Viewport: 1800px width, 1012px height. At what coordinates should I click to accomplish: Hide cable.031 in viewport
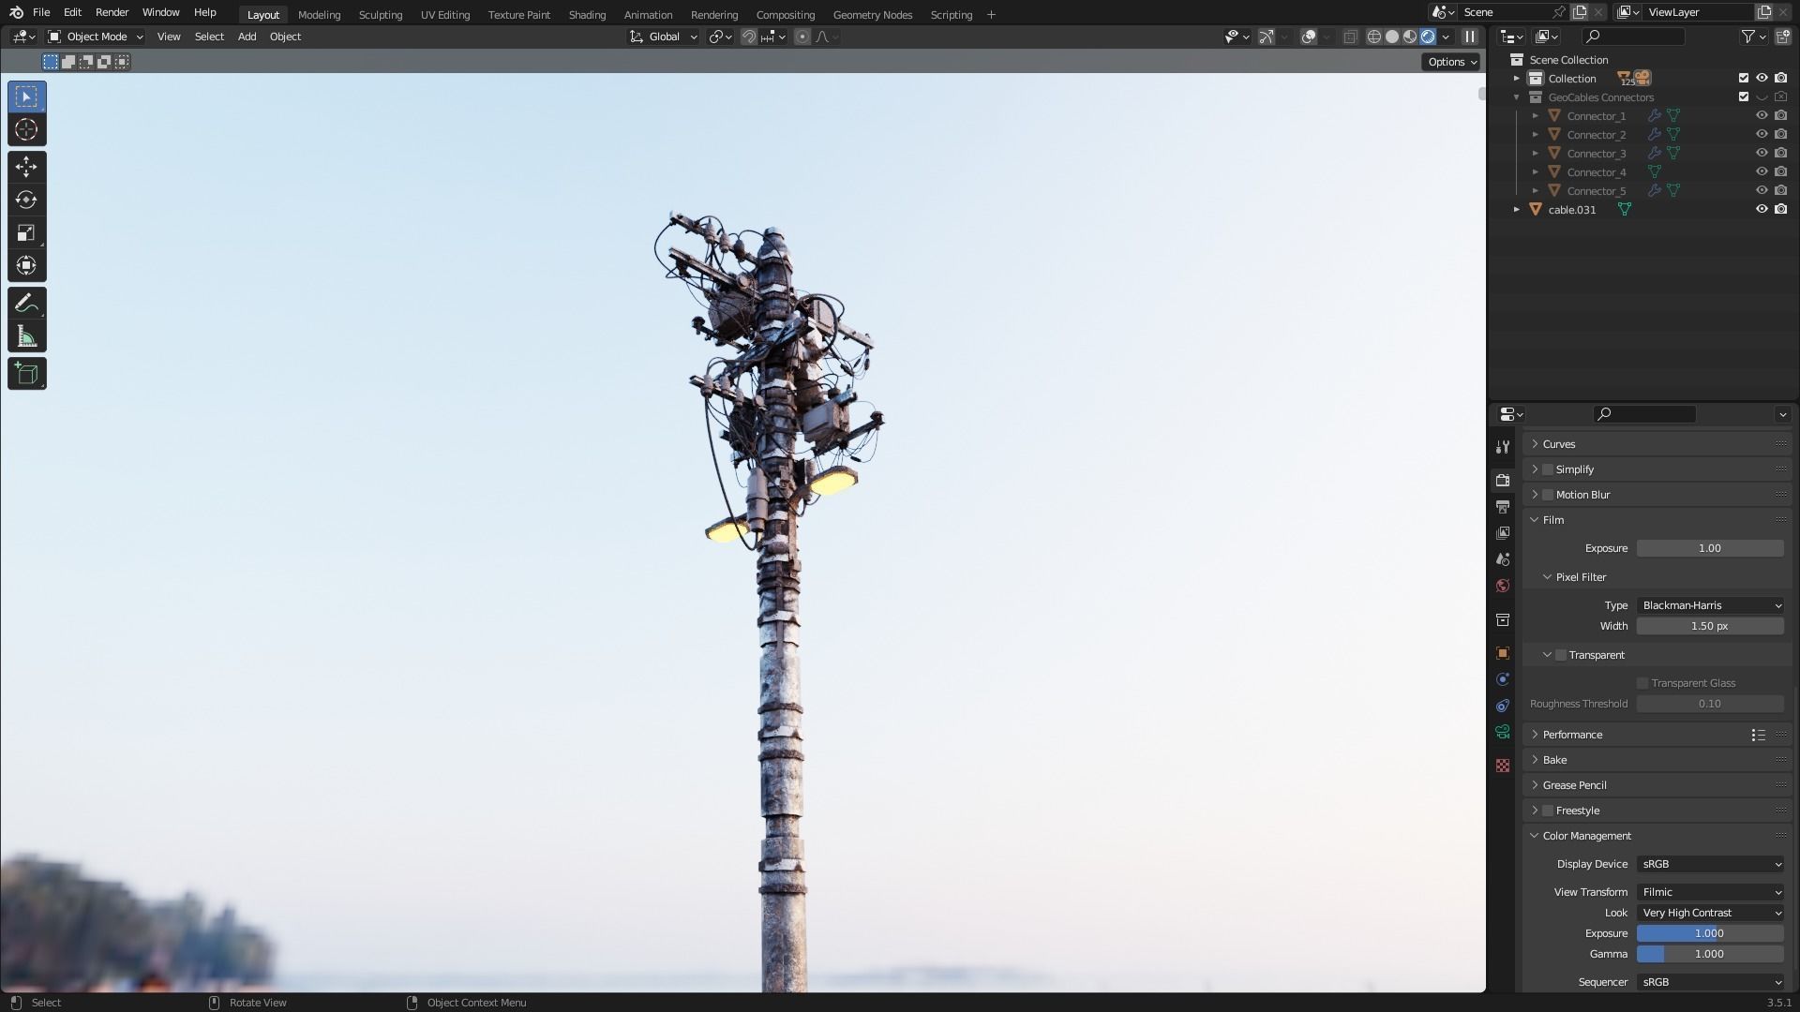(1762, 209)
